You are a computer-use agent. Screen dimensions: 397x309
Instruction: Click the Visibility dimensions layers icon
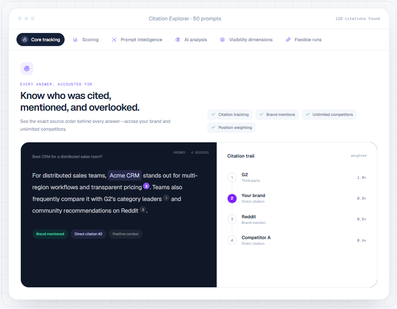[x=222, y=39]
